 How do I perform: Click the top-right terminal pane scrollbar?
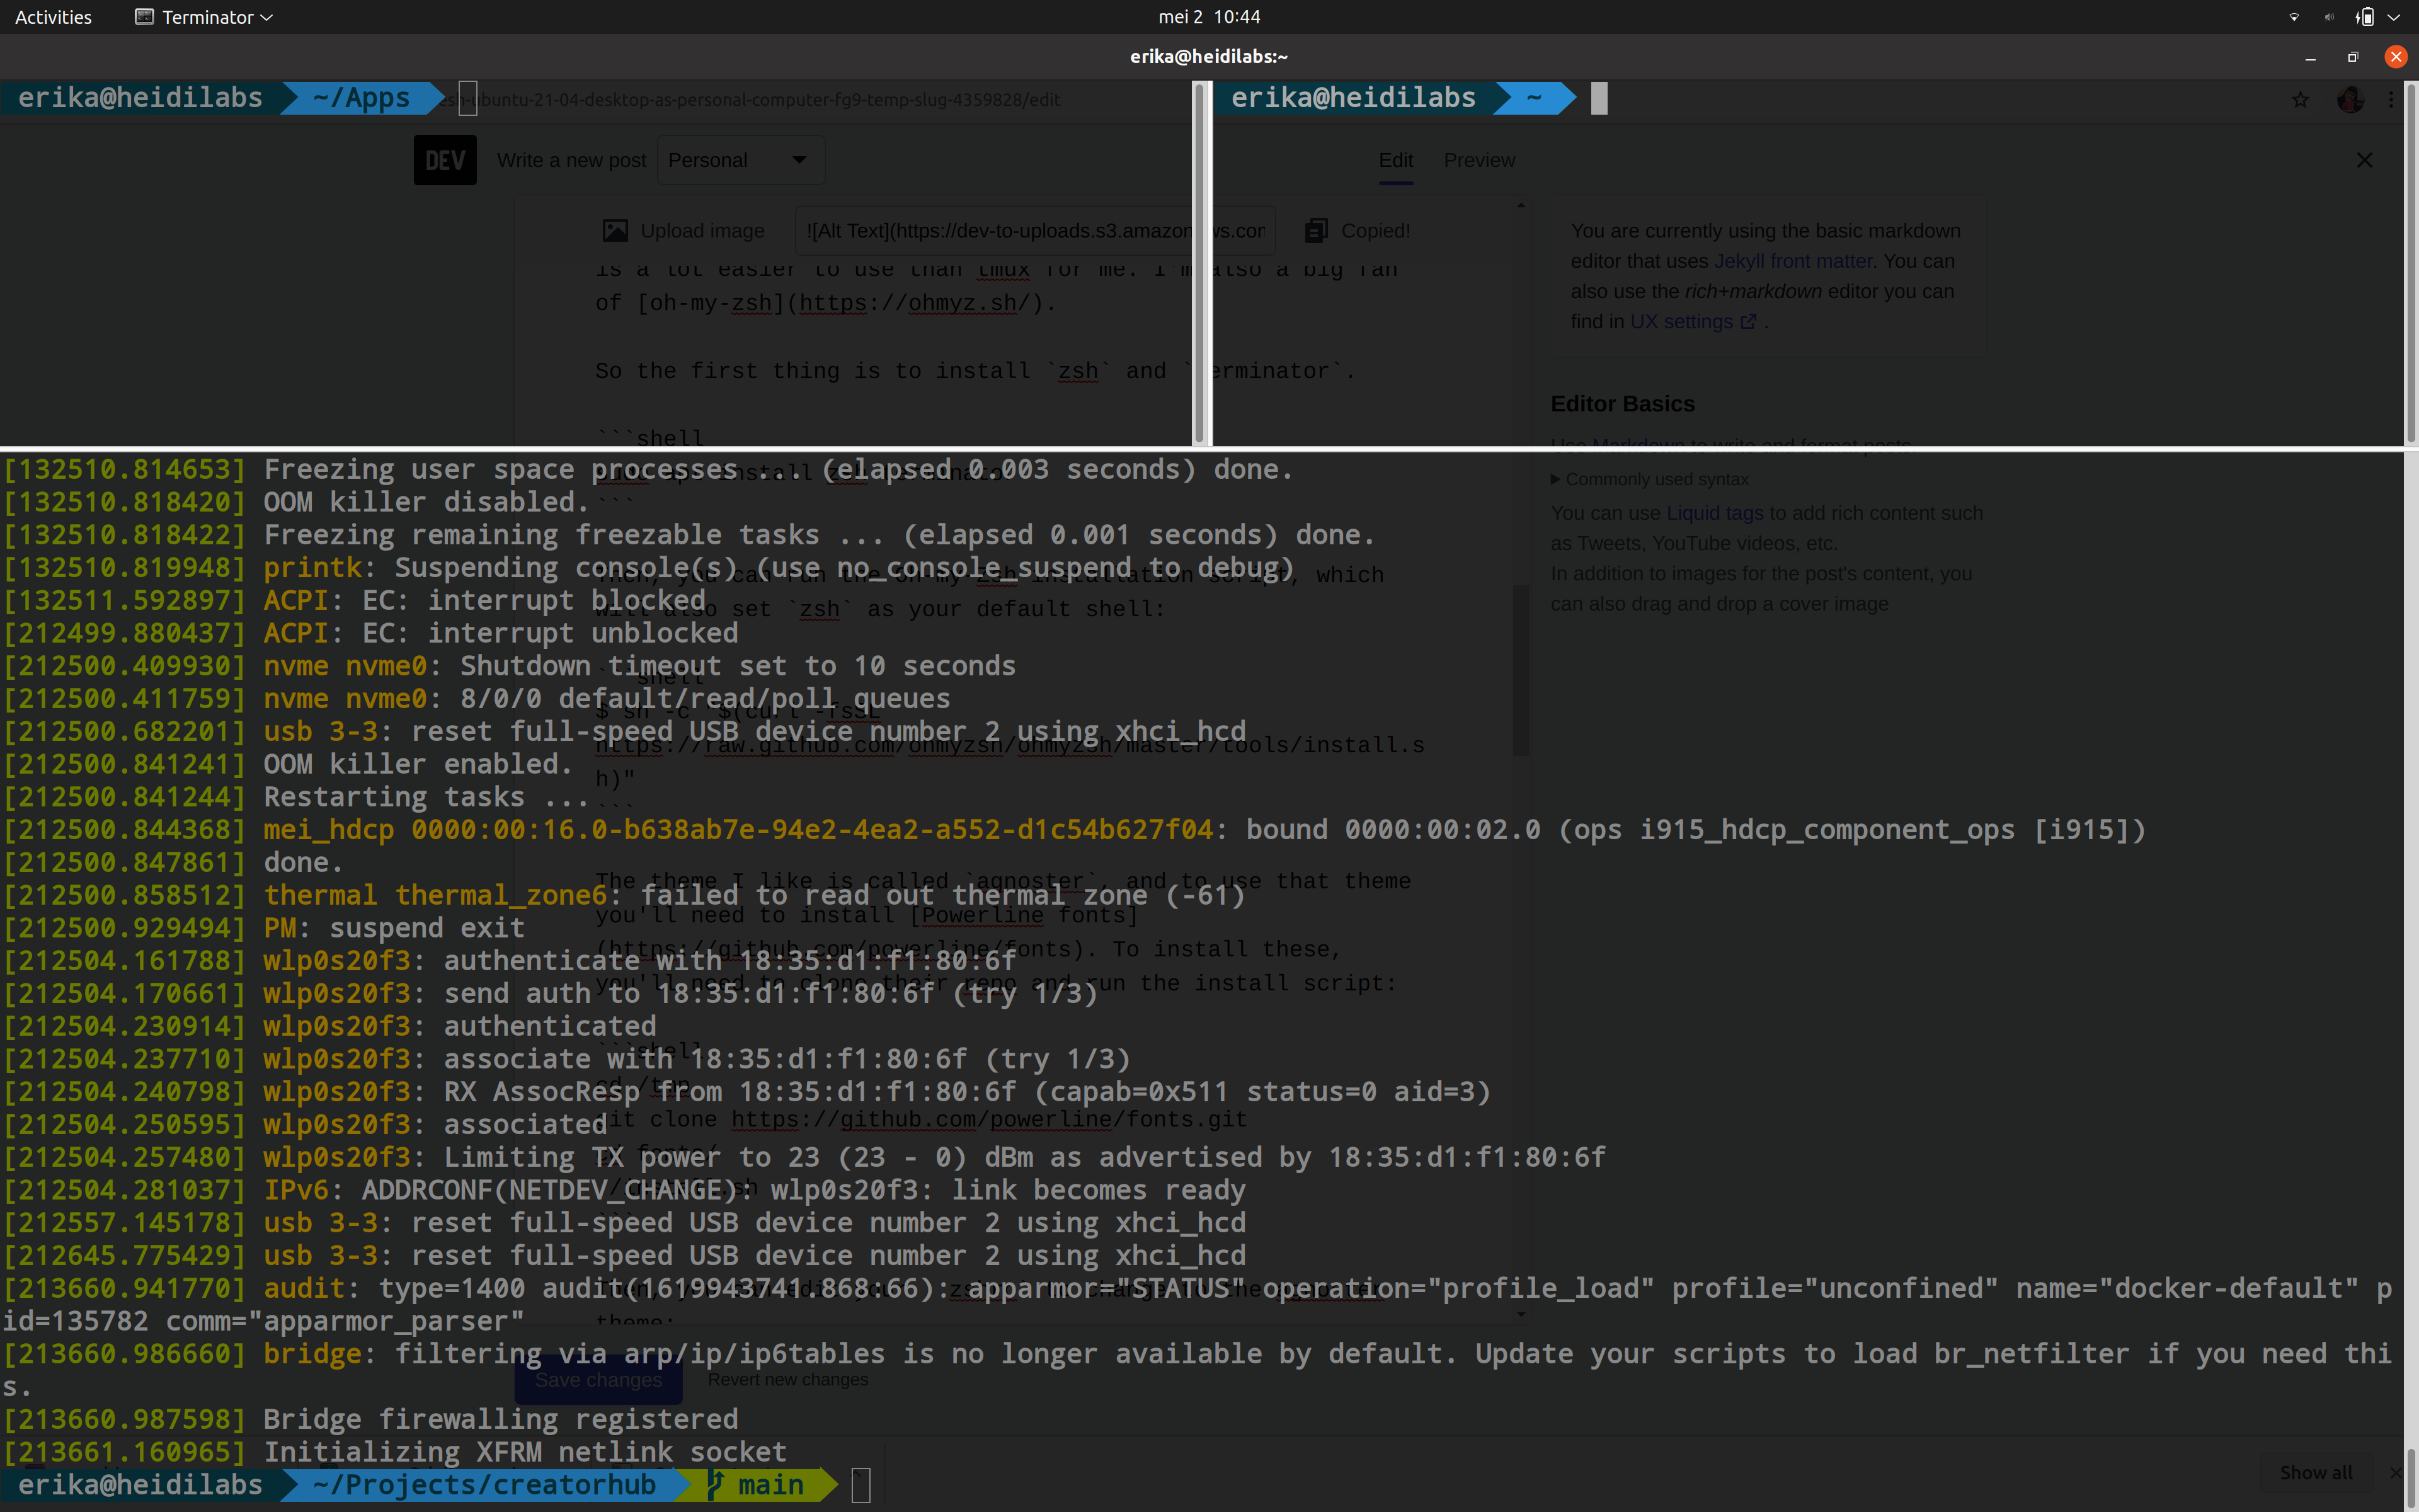tap(2410, 263)
